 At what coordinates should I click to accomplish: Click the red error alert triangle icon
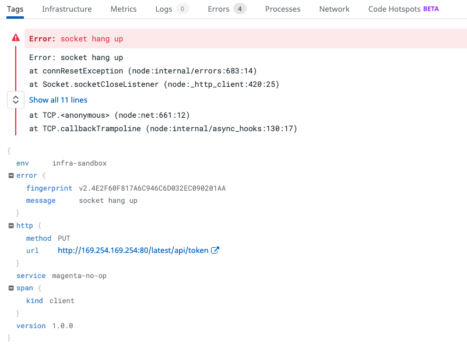click(x=15, y=38)
